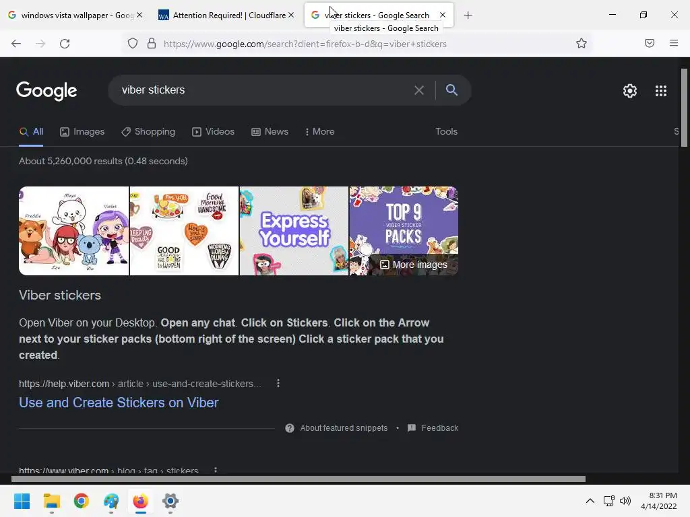This screenshot has width=690, height=517.
Task: Switch to Videos results
Action: (x=214, y=131)
